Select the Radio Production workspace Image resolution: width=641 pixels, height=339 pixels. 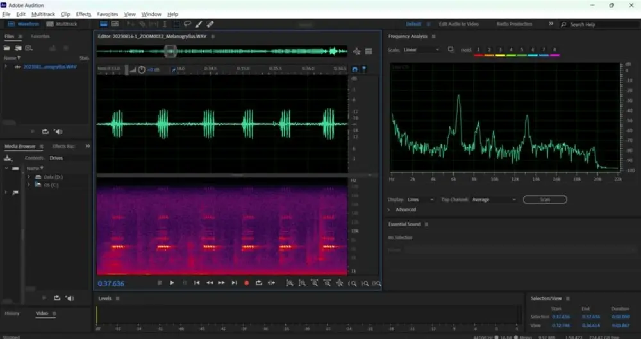[515, 24]
